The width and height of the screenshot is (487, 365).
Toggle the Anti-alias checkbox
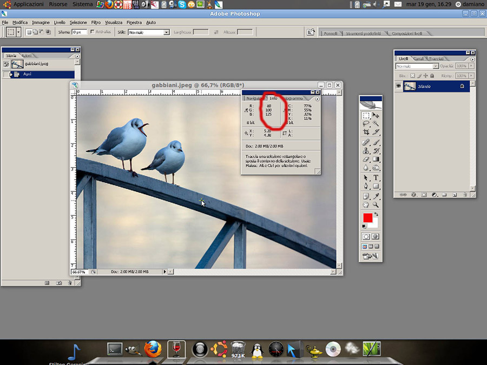93,32
